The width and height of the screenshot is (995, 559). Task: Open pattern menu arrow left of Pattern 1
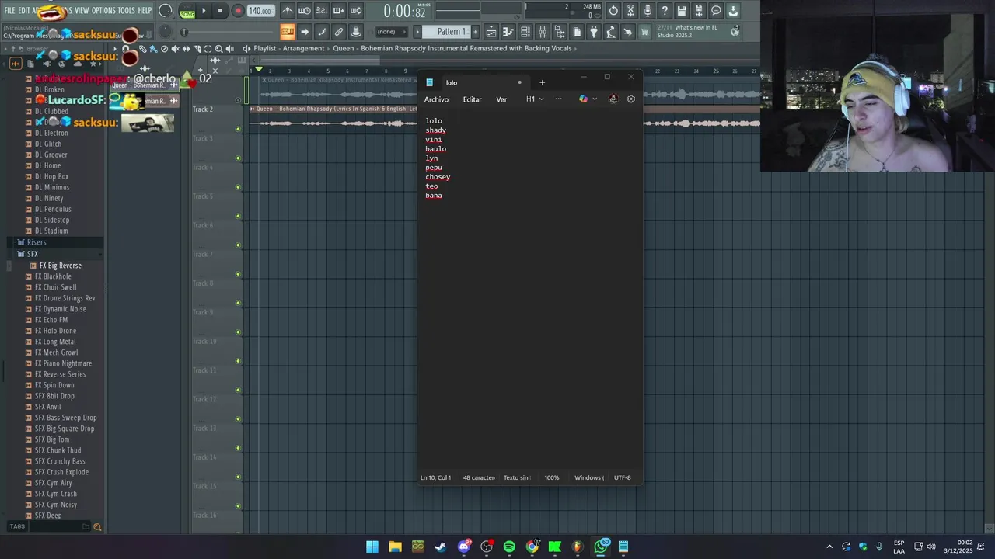[417, 32]
